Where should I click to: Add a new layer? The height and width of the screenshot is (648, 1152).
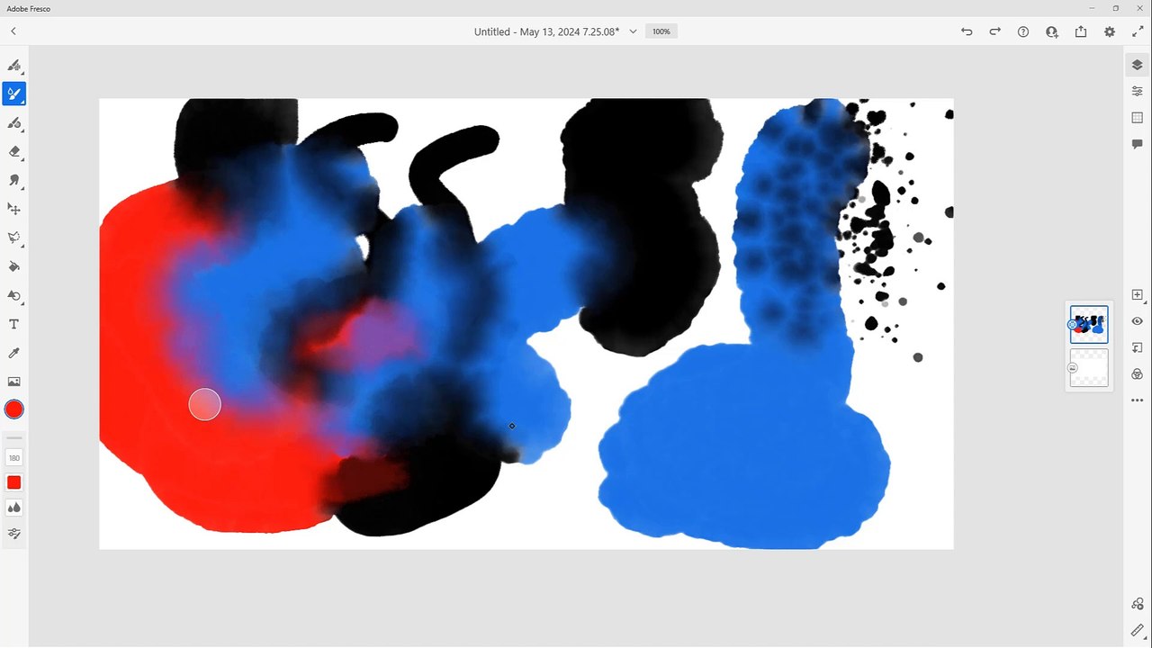(1138, 294)
